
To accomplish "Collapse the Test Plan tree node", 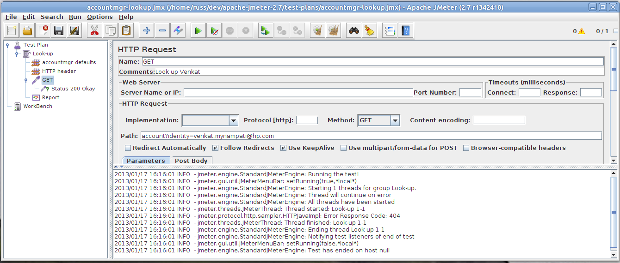I will [7, 45].
